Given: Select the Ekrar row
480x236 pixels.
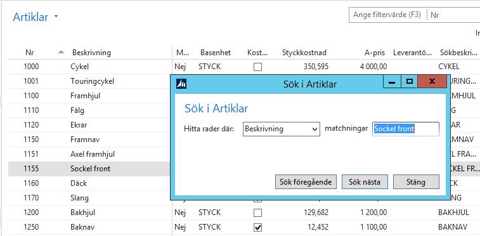Looking at the screenshot, I should click(x=89, y=125).
